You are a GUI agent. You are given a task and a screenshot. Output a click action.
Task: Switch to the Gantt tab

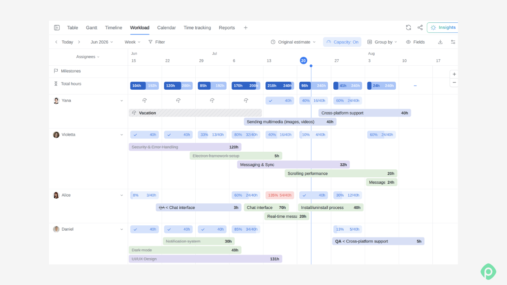pos(91,28)
